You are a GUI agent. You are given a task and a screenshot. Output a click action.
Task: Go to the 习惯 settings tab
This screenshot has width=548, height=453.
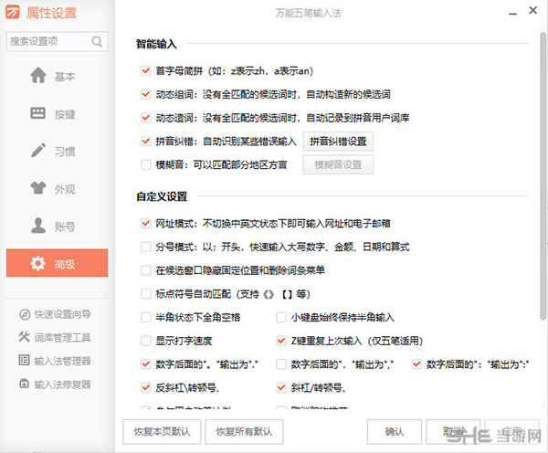tap(57, 151)
